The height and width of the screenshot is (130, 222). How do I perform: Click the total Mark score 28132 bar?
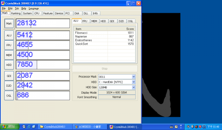[43, 23]
